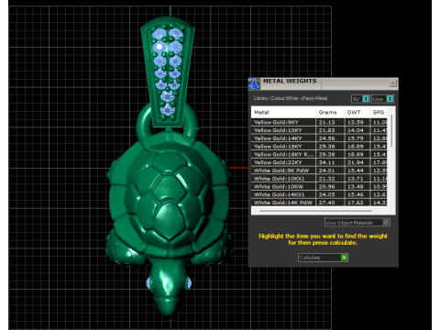Image resolution: width=440 pixels, height=330 pixels.
Task: Select the Yellow Gold:22KY row
Action: click(x=319, y=162)
